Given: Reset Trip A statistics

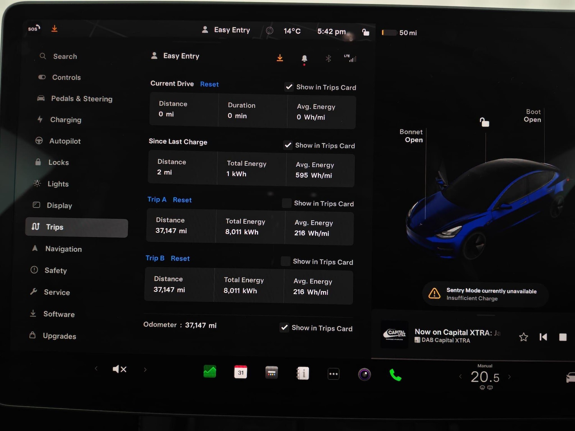Looking at the screenshot, I should point(182,200).
